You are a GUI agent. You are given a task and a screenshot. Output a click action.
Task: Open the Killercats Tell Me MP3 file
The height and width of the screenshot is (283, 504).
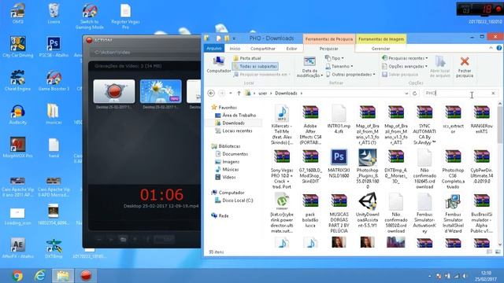(282, 124)
